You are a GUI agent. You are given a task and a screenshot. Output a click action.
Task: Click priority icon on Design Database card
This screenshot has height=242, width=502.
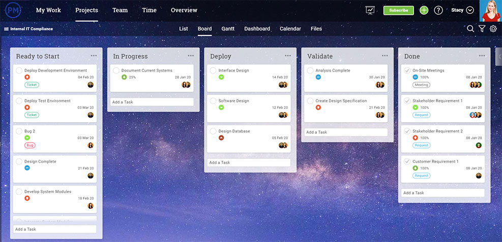tap(221, 137)
